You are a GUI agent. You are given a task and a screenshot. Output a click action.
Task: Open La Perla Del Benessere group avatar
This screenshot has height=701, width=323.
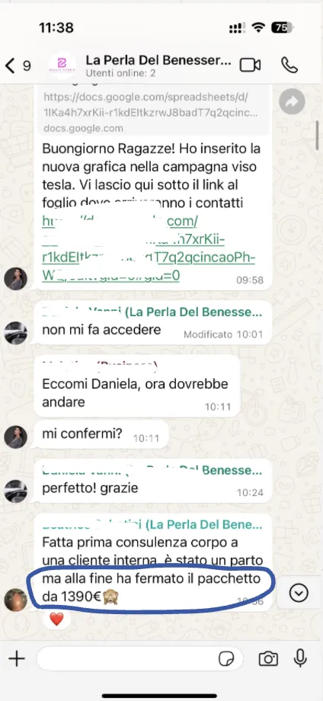coord(62,66)
